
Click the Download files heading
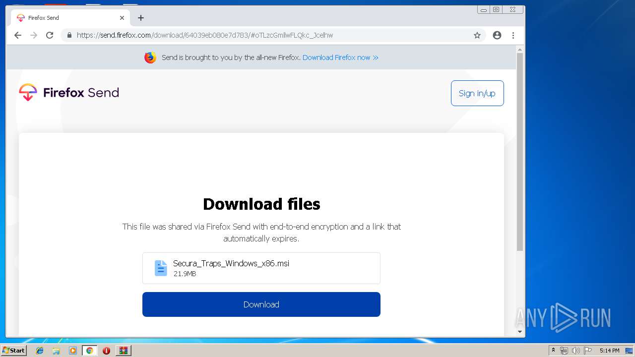point(261,204)
